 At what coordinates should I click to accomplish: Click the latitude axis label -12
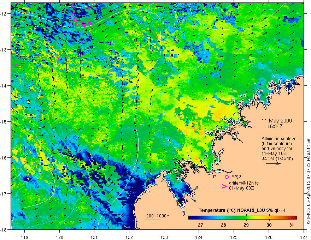pyautogui.click(x=4, y=14)
